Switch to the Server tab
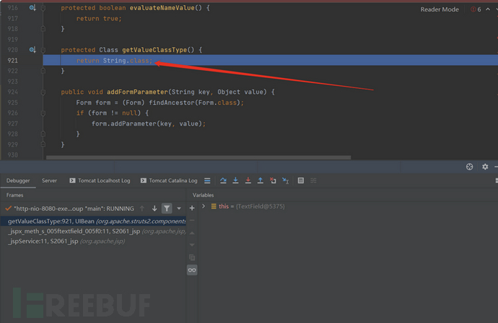Viewport: 498px width, 323px height. [x=49, y=181]
